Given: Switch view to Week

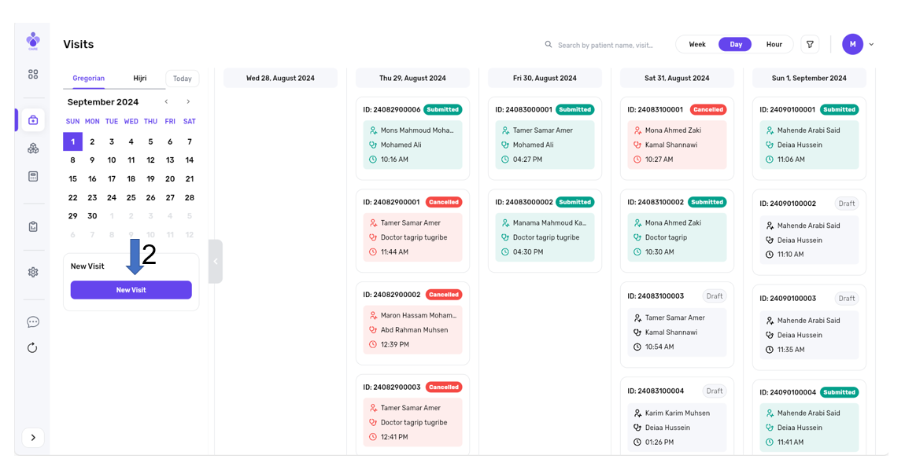Looking at the screenshot, I should point(697,45).
